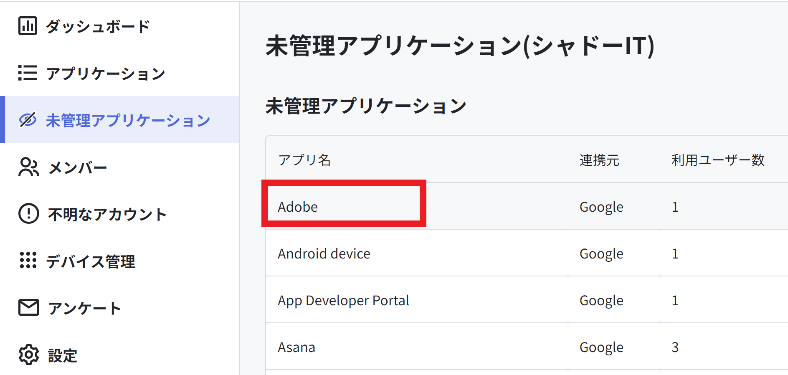Click the 連携元 column header
Screen dimensions: 788x375
(x=599, y=160)
